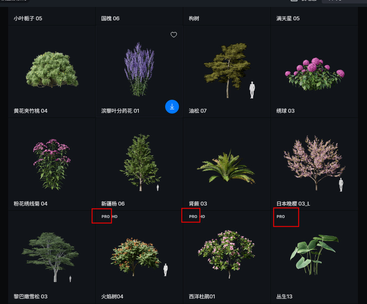Click the heart favorite icon on 滨藜叶分药花 01

pos(174,35)
